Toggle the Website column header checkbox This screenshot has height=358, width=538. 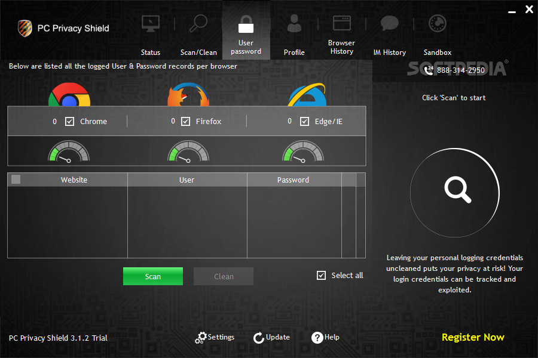point(16,180)
